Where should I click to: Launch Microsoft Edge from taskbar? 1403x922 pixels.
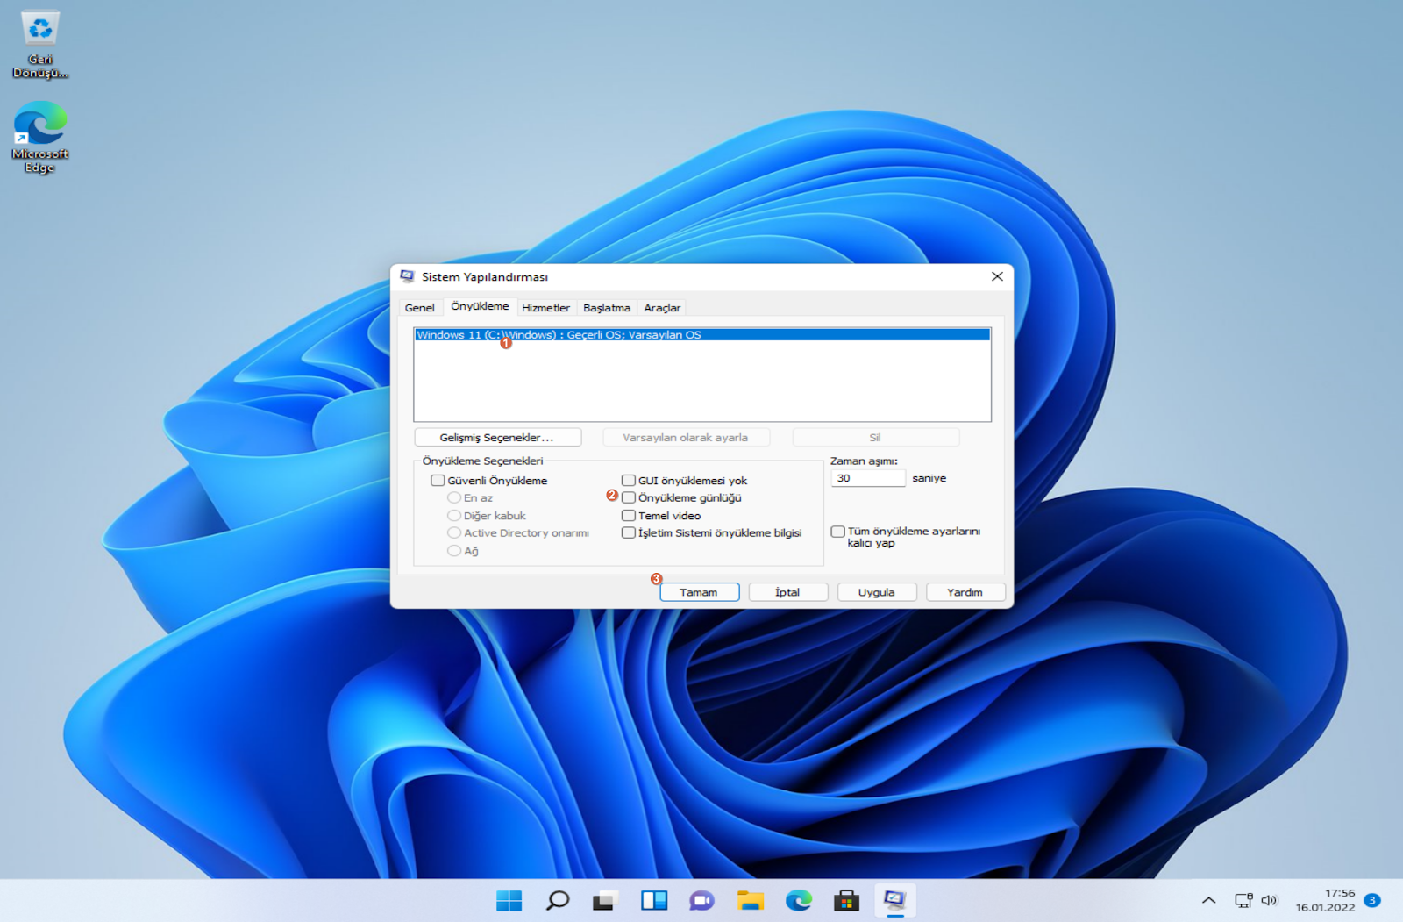(798, 900)
